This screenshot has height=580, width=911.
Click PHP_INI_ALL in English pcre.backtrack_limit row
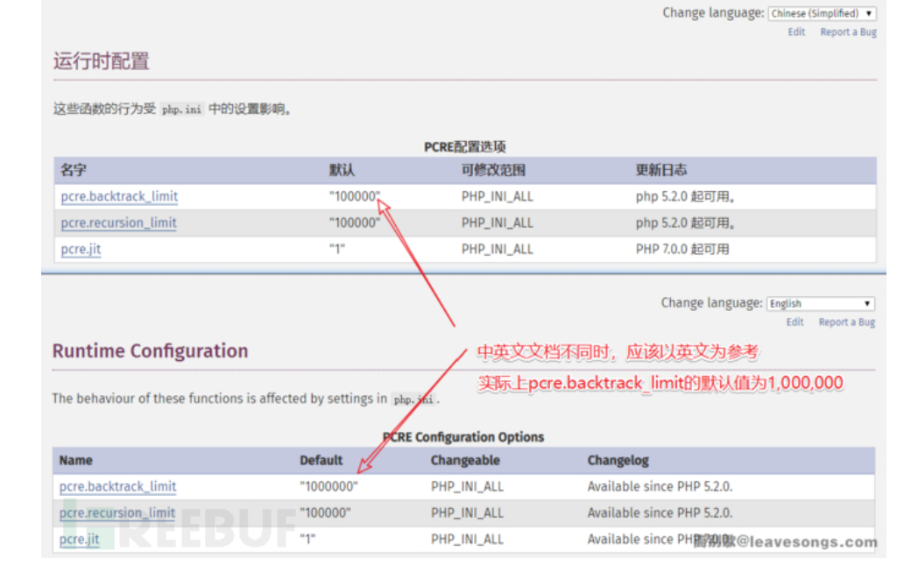(x=467, y=486)
